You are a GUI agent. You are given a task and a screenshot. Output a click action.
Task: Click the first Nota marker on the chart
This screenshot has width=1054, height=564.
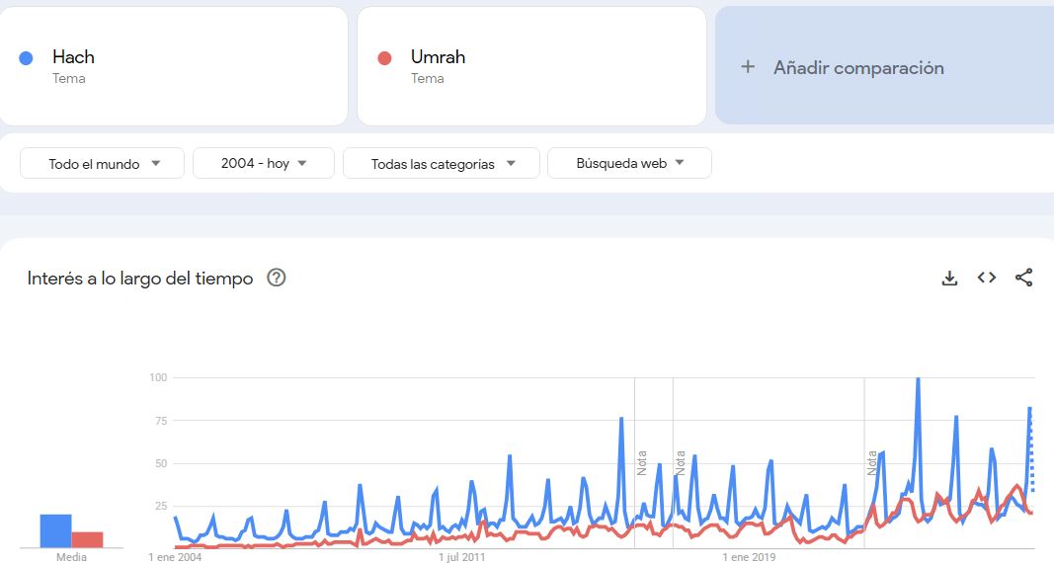pyautogui.click(x=642, y=463)
